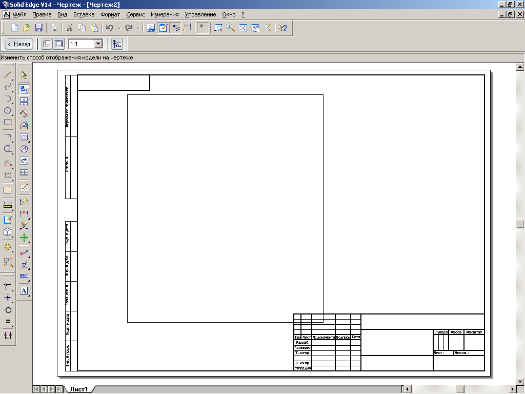
Task: Select the Text annotation tool
Action: 24,291
